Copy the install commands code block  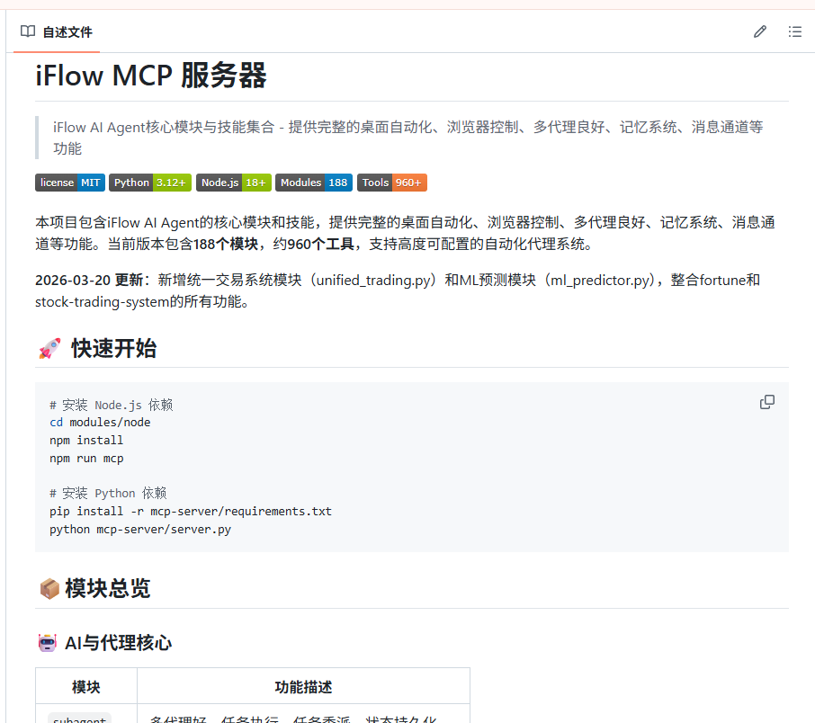(766, 402)
